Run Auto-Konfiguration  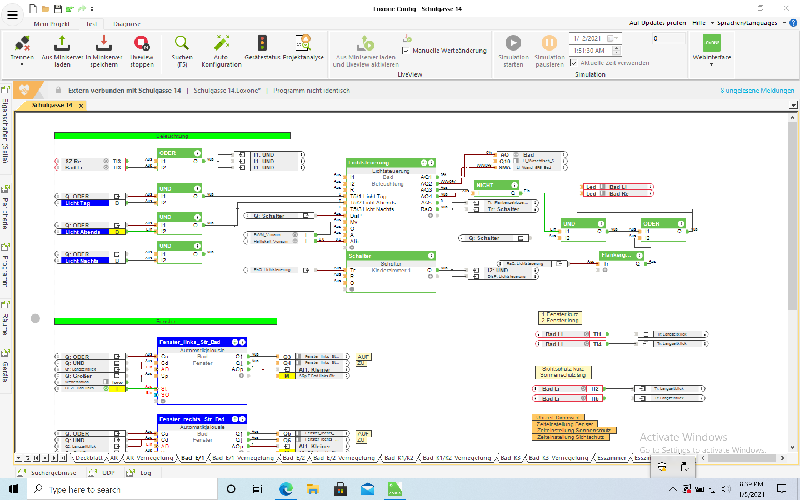click(x=221, y=43)
